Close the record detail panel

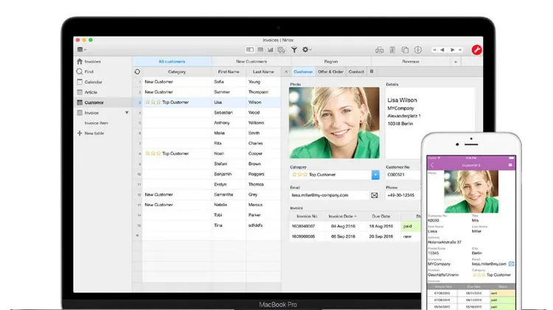click(286, 71)
